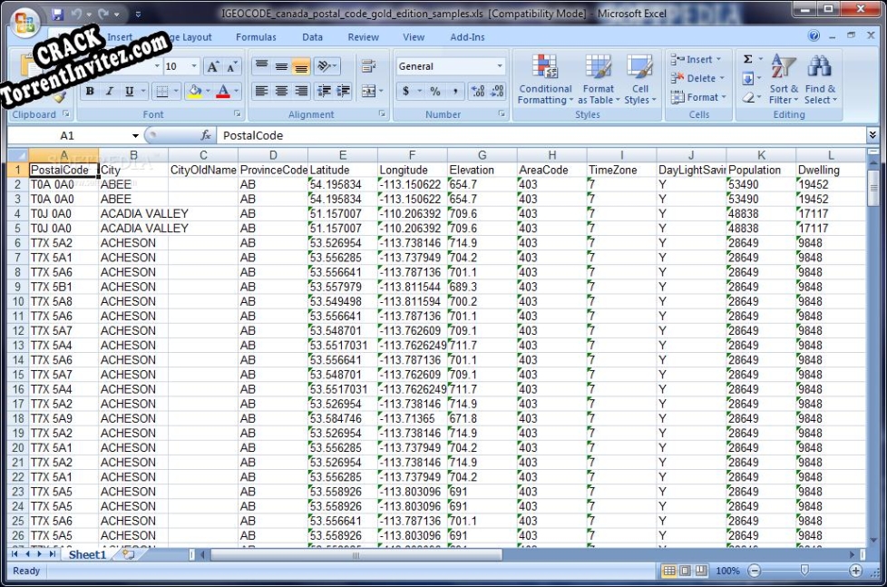Image resolution: width=887 pixels, height=587 pixels.
Task: Toggle bold formatting on cell A1
Action: pos(91,91)
